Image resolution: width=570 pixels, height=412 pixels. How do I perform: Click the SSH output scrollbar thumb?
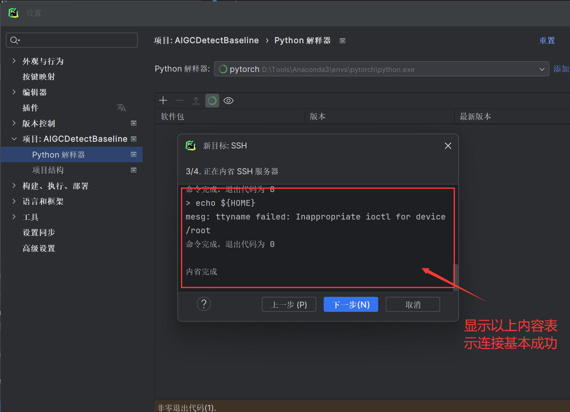click(456, 277)
